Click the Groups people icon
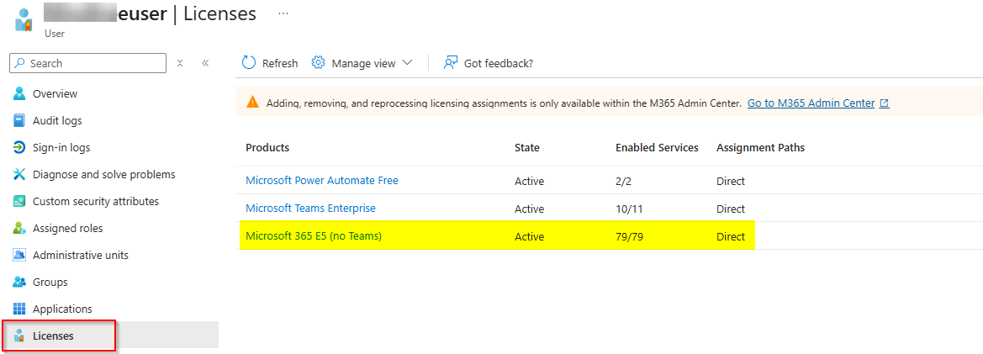 [20, 282]
